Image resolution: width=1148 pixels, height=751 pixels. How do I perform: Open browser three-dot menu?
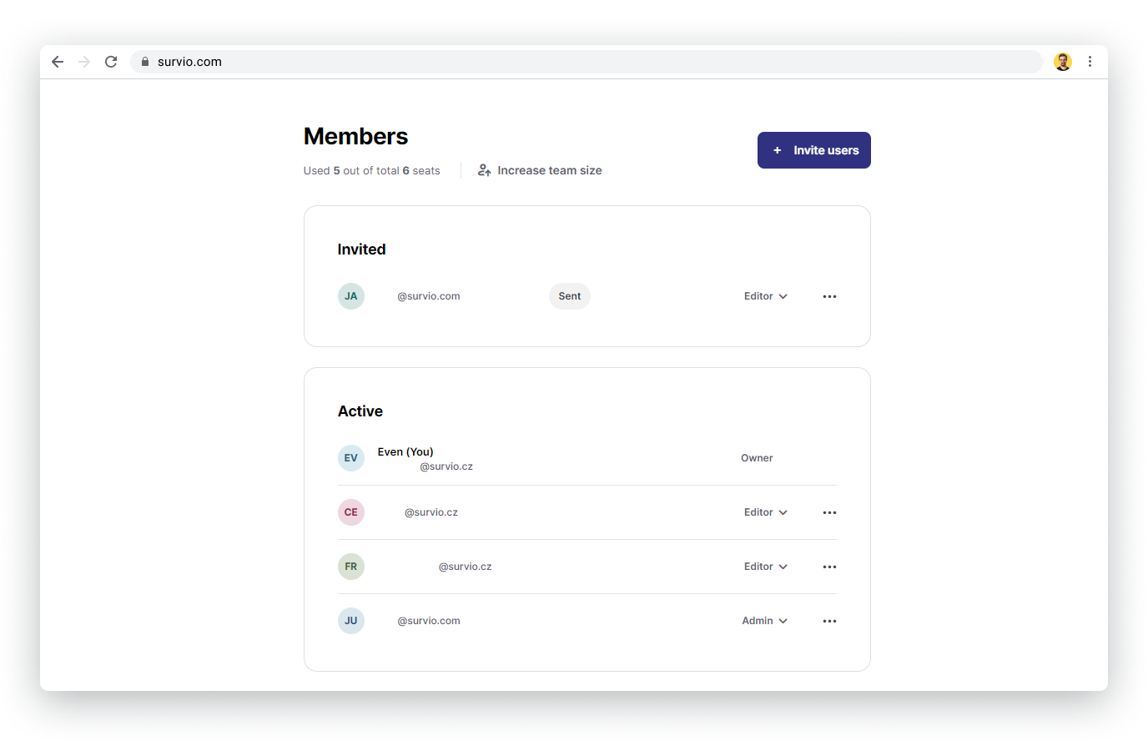pos(1090,62)
